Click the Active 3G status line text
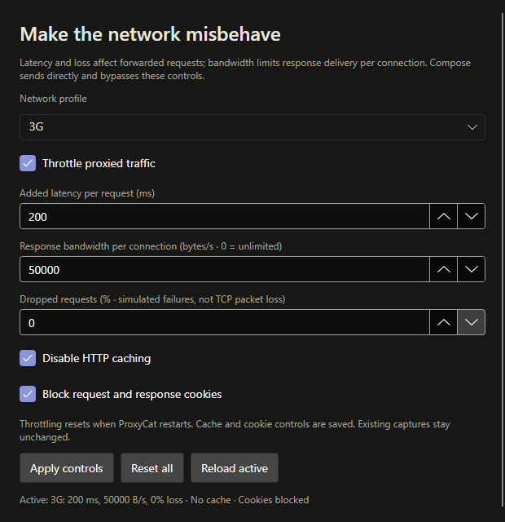Image resolution: width=505 pixels, height=522 pixels. coord(165,500)
